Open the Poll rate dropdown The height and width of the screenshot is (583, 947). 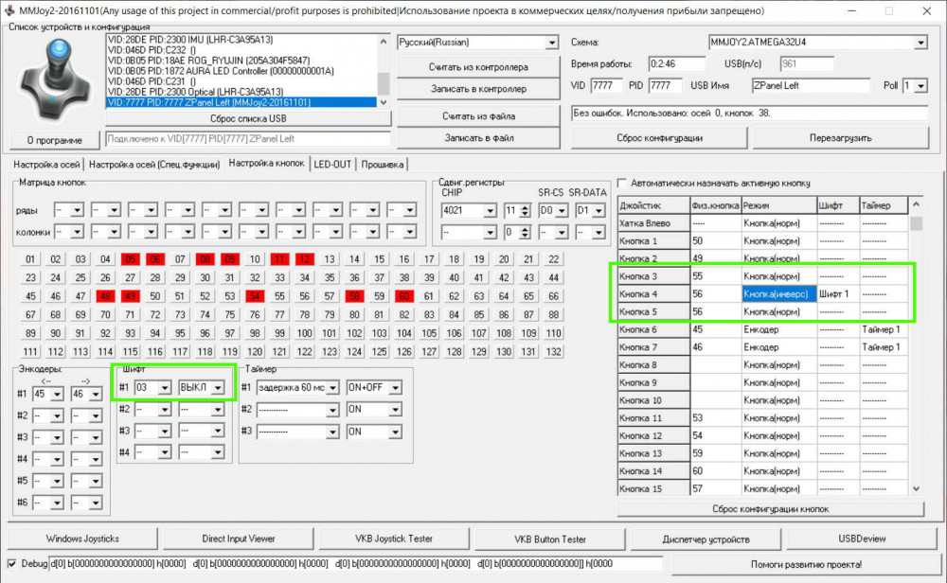pos(920,86)
